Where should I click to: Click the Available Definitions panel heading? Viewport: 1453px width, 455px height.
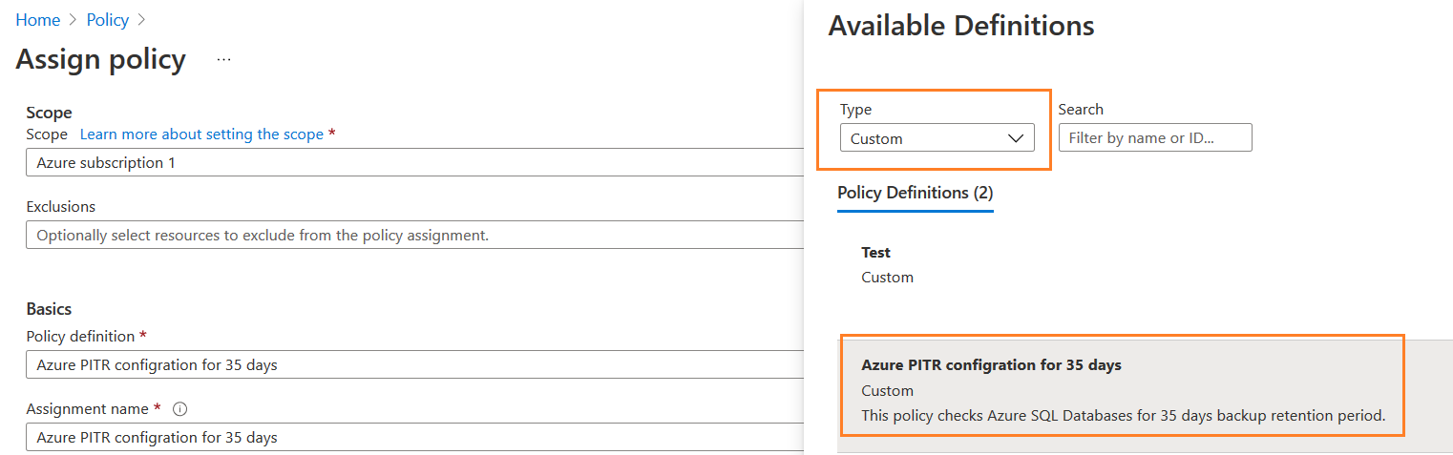click(960, 26)
